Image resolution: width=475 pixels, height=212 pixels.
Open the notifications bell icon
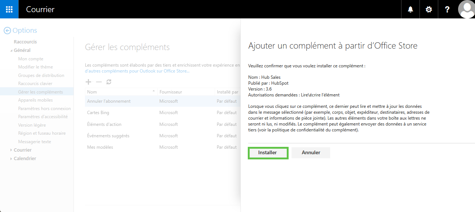(x=410, y=9)
